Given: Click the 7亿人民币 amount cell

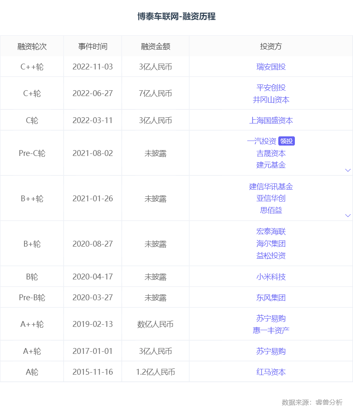Looking at the screenshot, I should (155, 94).
